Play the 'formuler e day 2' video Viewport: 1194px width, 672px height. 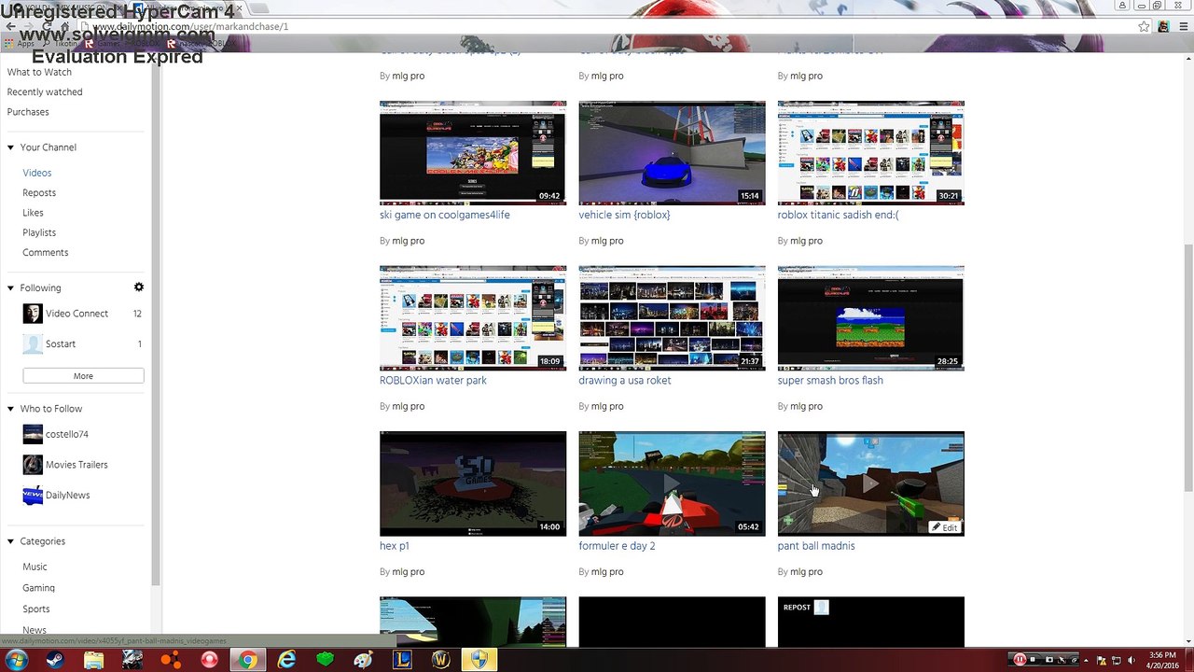672,483
